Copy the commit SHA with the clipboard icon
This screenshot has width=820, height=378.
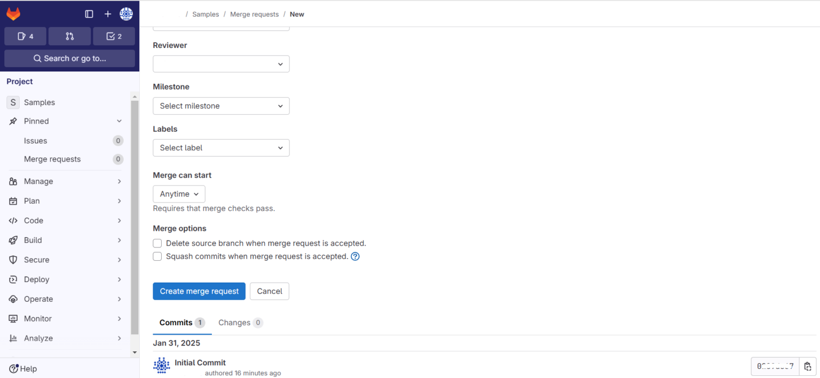(808, 366)
